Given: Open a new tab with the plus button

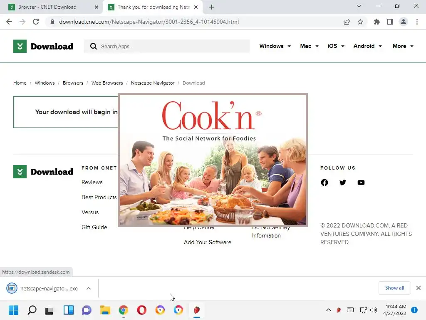Looking at the screenshot, I should pos(212,7).
